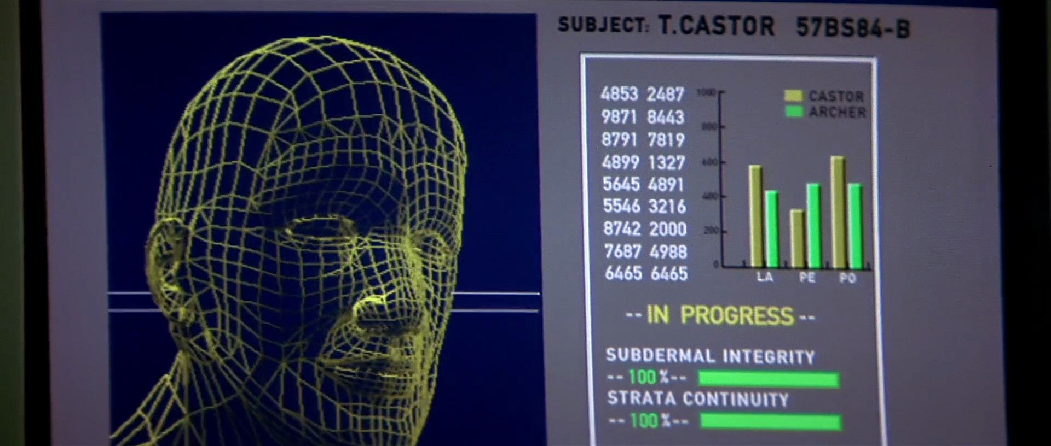Pick the green Archer bar above PO
The width and height of the screenshot is (1051, 446).
tap(855, 226)
